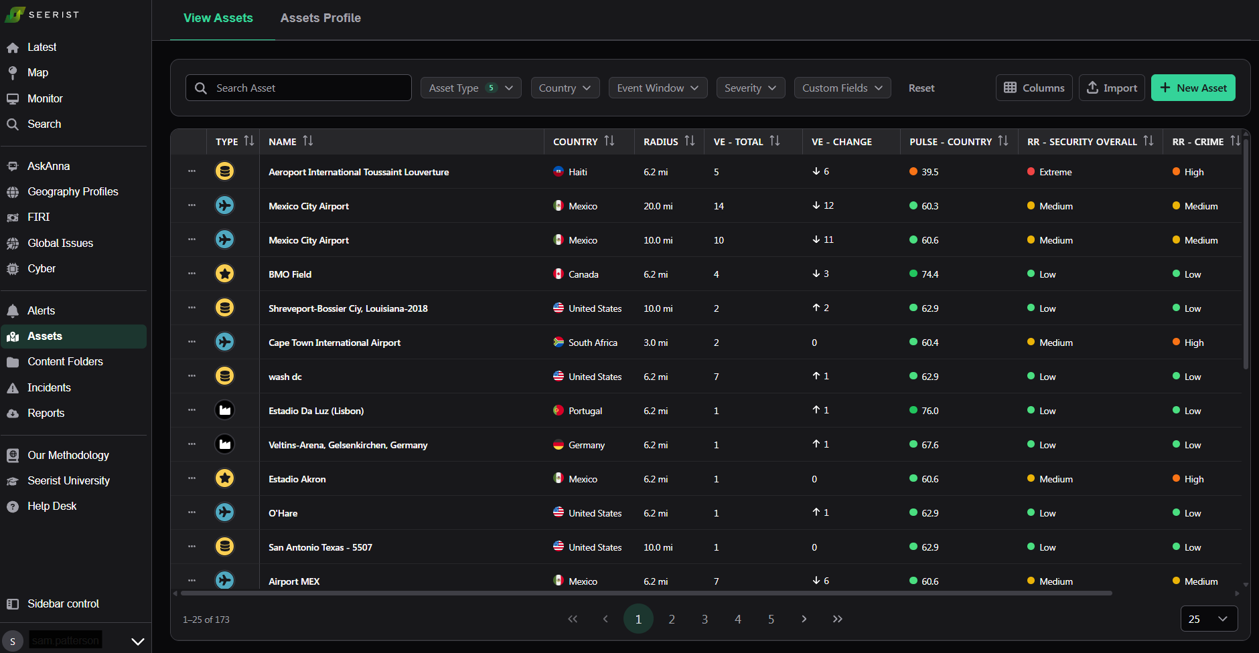Screen dimensions: 1259x653
Task: Open the Monitor screen icon
Action: coord(13,99)
